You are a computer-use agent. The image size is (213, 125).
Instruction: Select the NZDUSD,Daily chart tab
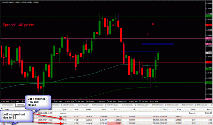point(98,105)
